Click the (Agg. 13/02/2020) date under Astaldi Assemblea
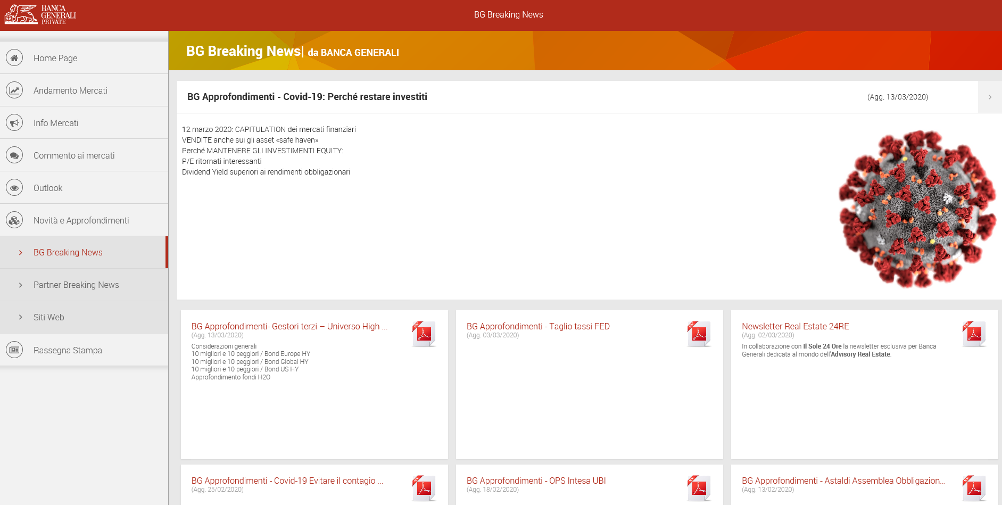The image size is (1002, 505). pyautogui.click(x=768, y=490)
